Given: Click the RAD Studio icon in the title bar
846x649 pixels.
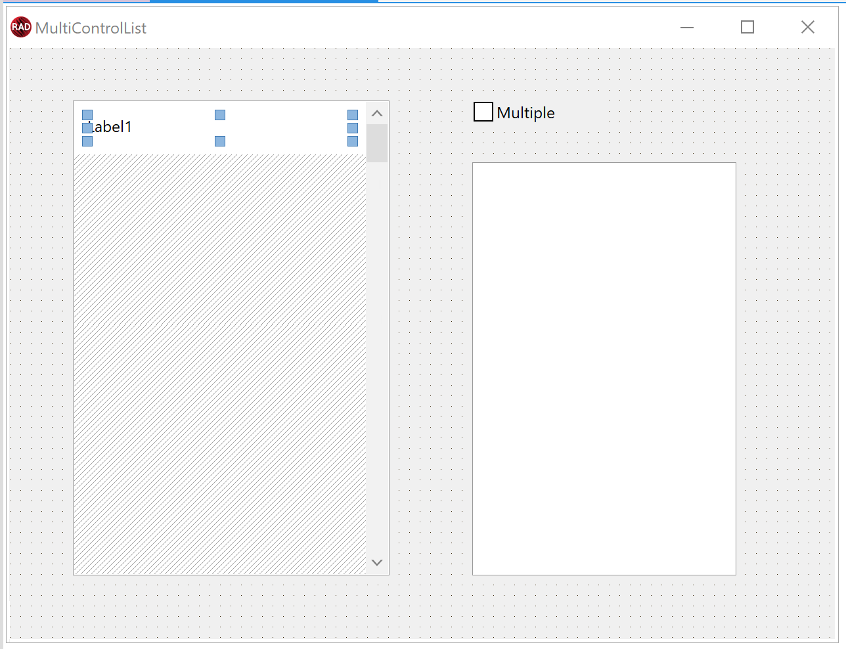Looking at the screenshot, I should (21, 27).
